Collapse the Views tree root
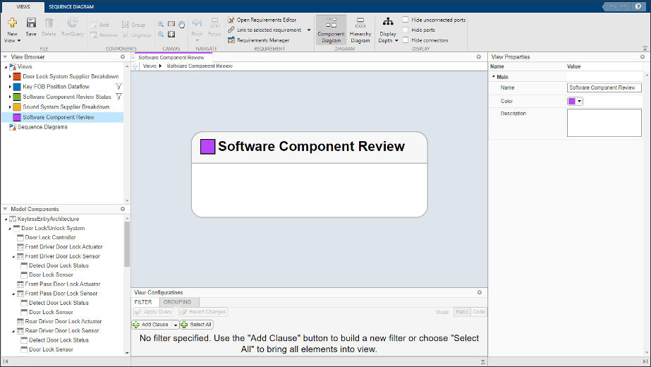The image size is (651, 367). [x=6, y=66]
